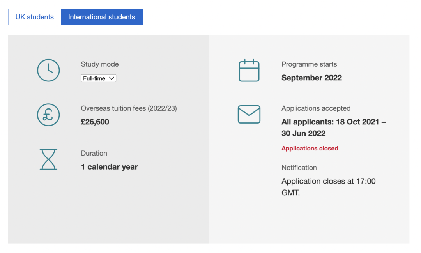Click the chevron arrow in the Full-time selector
The height and width of the screenshot is (253, 421).
pyautogui.click(x=112, y=78)
